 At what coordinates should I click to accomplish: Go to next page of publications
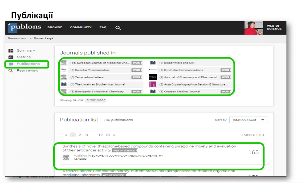(x=114, y=135)
